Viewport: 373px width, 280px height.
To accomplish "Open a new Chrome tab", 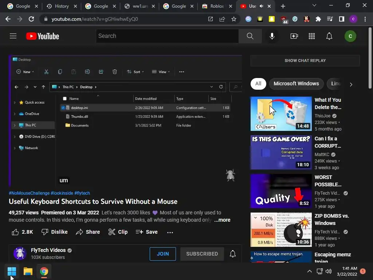I will pyautogui.click(x=283, y=6).
